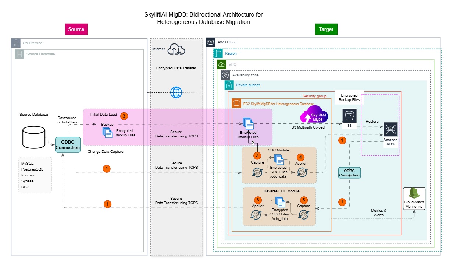Click the S3 bucket icon
Screen dimensions: 453x270
(x=349, y=116)
